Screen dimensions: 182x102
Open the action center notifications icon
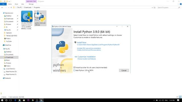pos(178,100)
